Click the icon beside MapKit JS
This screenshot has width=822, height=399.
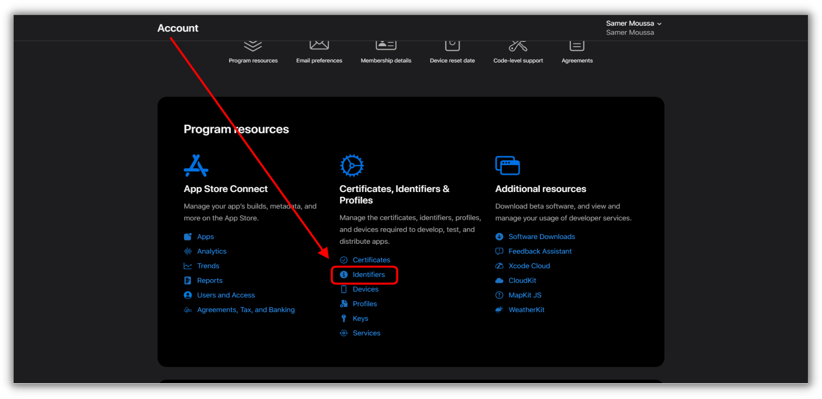tap(499, 295)
